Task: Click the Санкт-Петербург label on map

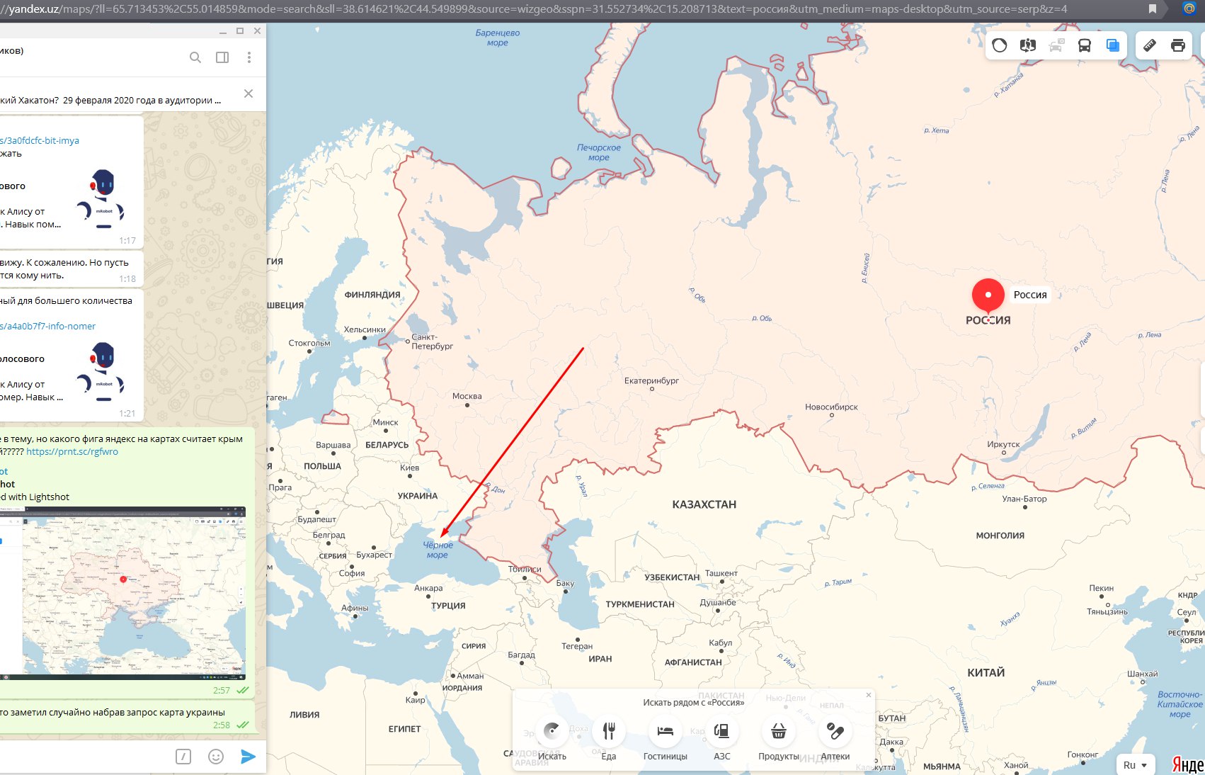Action: click(432, 341)
